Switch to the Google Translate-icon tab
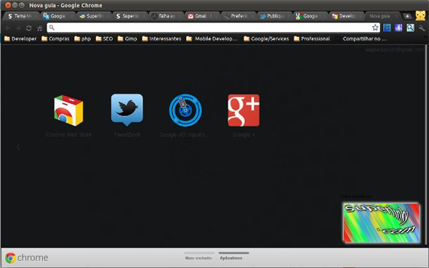429x268 pixels. pyautogui.click(x=57, y=16)
